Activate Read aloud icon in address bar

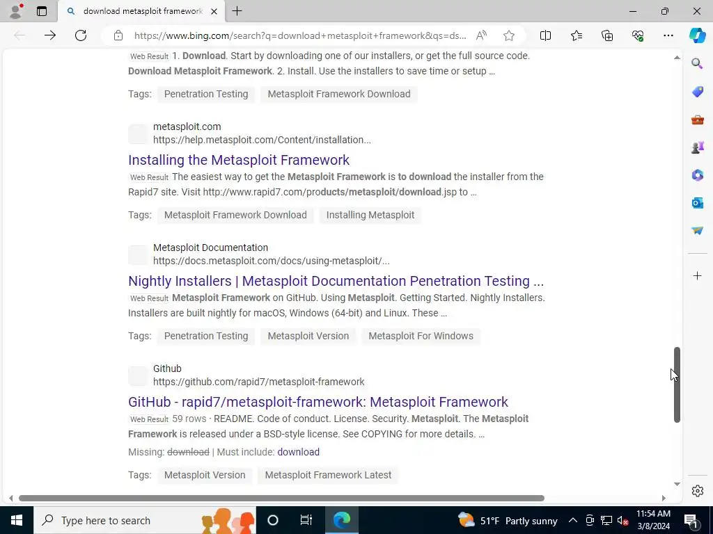tap(481, 35)
